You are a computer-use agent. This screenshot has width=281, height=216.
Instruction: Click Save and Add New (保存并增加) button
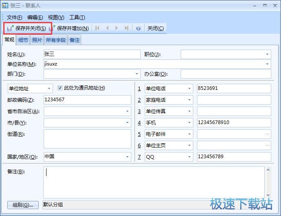[x=69, y=28]
